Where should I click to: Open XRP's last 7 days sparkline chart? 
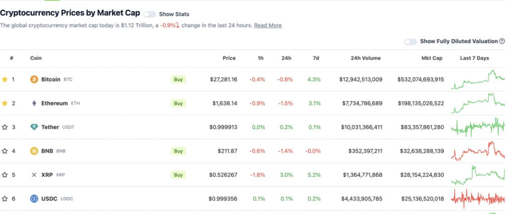478,175
